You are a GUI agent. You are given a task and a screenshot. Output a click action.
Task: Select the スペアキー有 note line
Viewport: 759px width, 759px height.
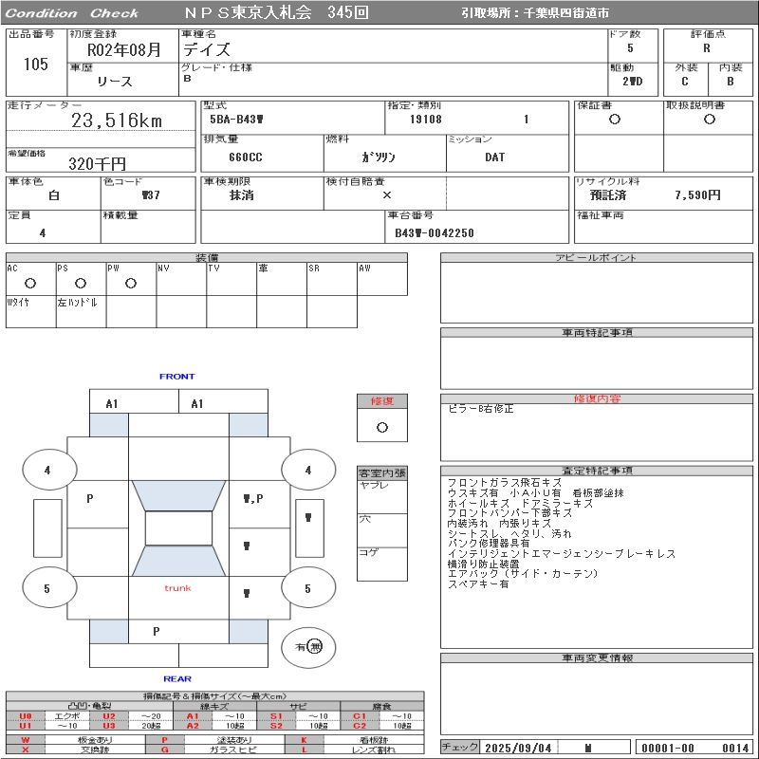pos(478,583)
